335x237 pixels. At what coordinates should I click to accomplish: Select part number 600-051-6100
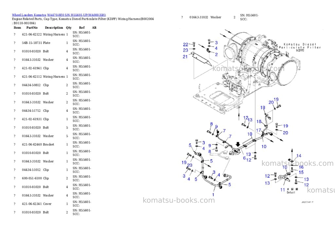coord(32,178)
